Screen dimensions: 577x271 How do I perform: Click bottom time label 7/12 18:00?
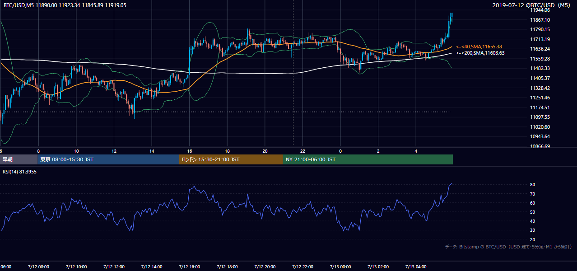(x=227, y=267)
